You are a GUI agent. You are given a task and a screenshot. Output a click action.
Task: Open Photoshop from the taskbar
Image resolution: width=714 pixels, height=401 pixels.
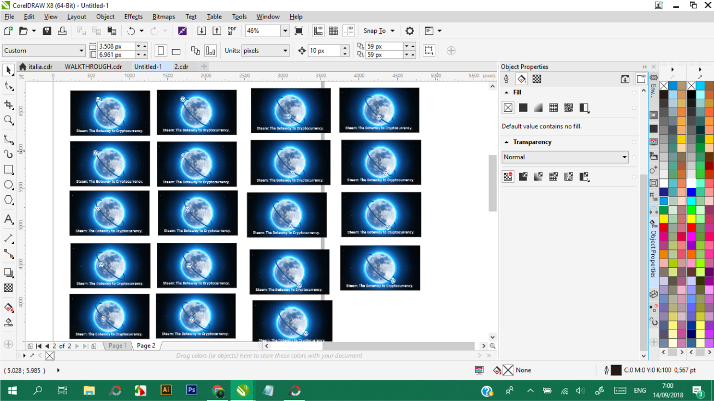[192, 390]
